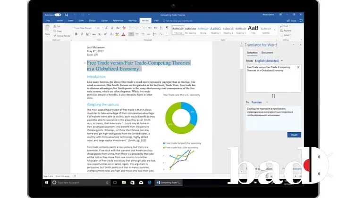The width and height of the screenshot is (347, 198).
Task: Click the Replace button
Action: [x=286, y=31]
